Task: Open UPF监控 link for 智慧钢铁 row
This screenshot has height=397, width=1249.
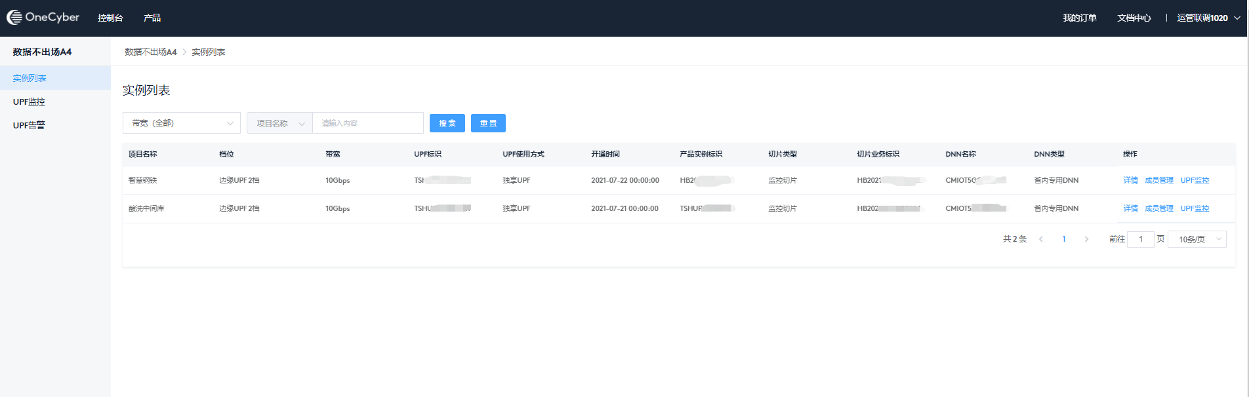Action: click(1195, 180)
